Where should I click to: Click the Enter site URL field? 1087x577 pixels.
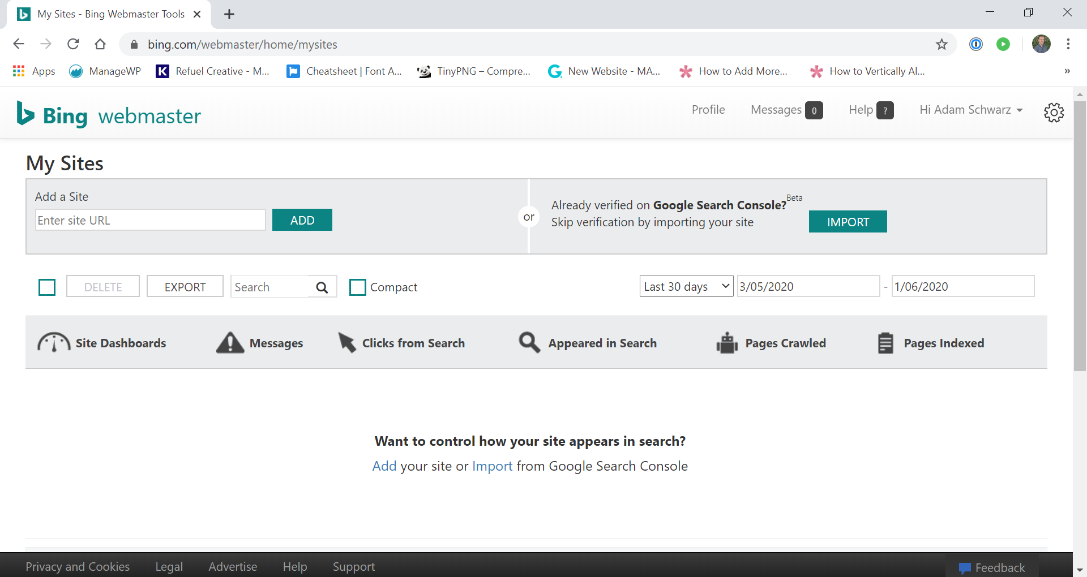tap(151, 220)
